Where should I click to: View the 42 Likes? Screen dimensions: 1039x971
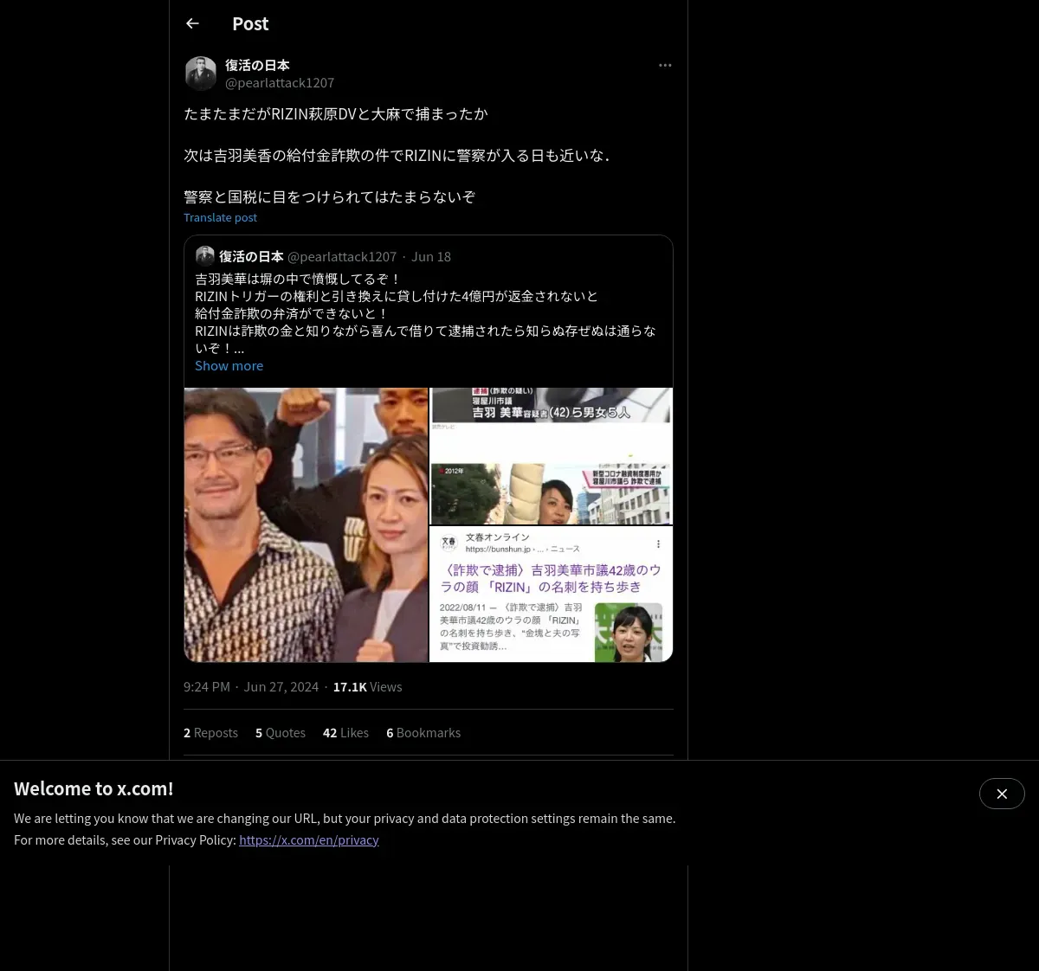tap(345, 732)
